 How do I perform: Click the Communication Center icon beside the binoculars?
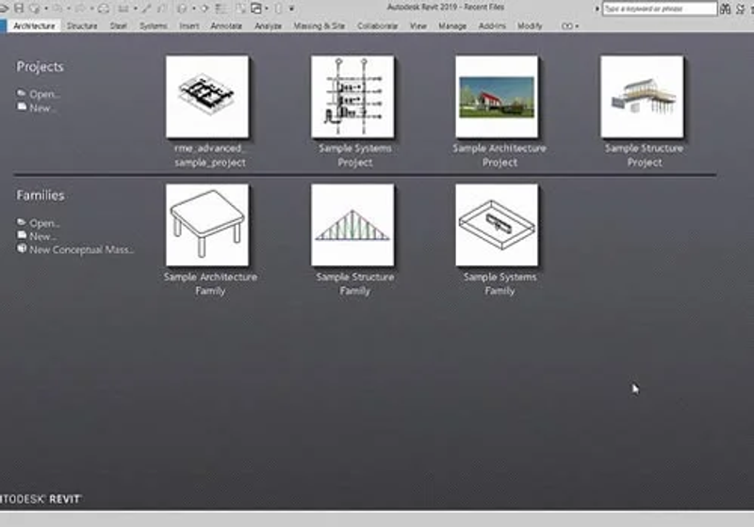tap(741, 8)
